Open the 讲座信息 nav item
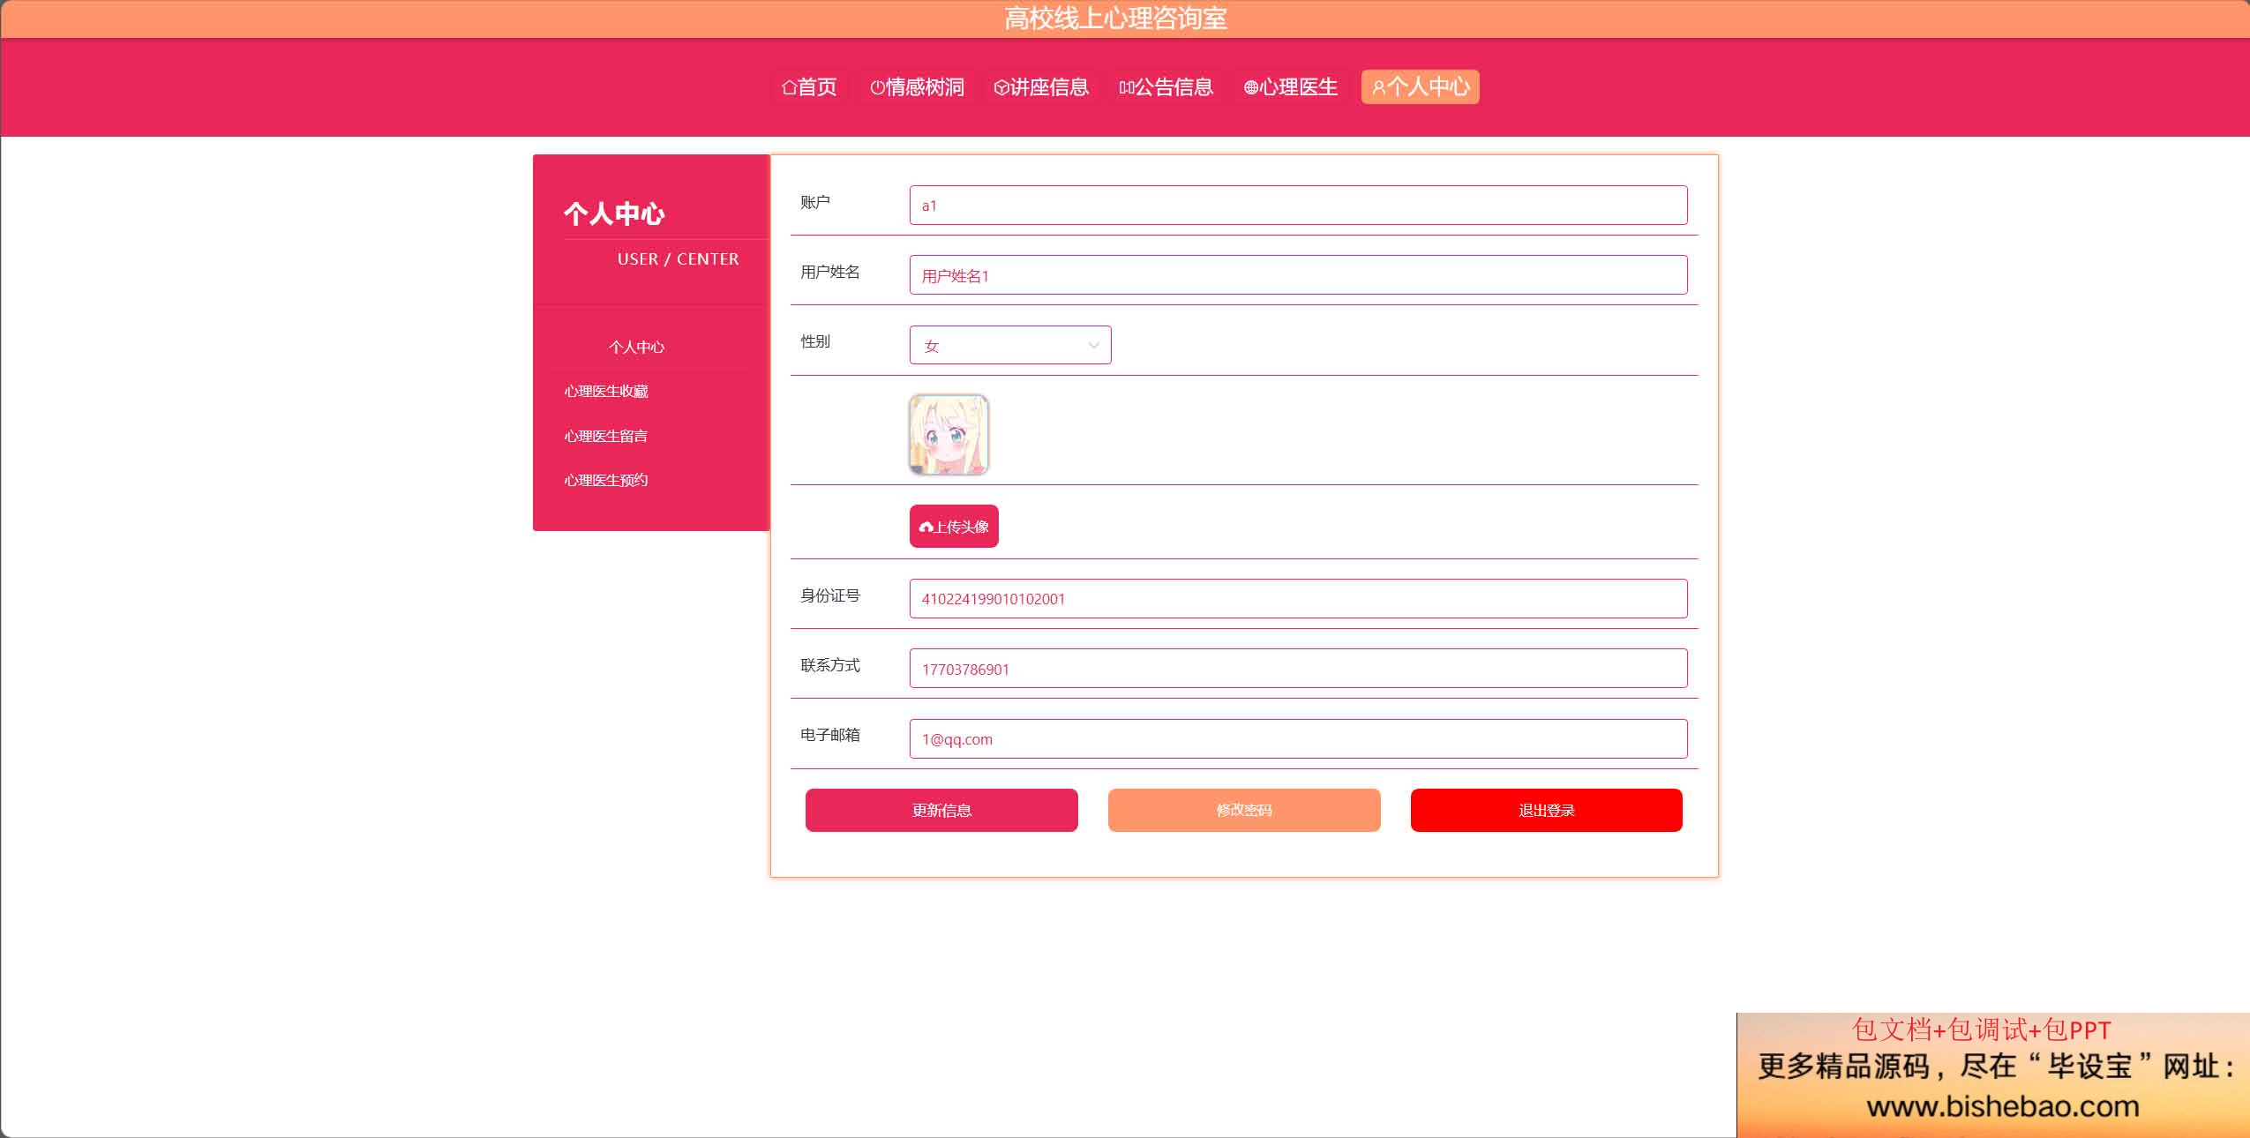 coord(1041,86)
